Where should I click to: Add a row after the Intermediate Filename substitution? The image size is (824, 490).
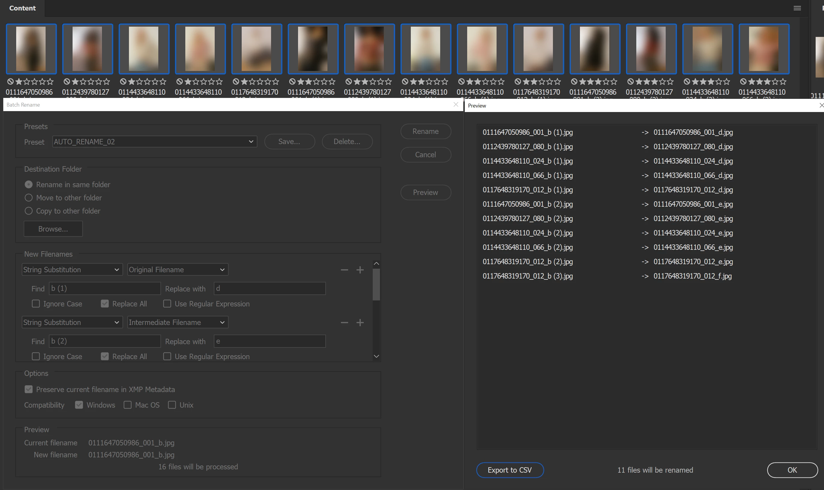(360, 323)
